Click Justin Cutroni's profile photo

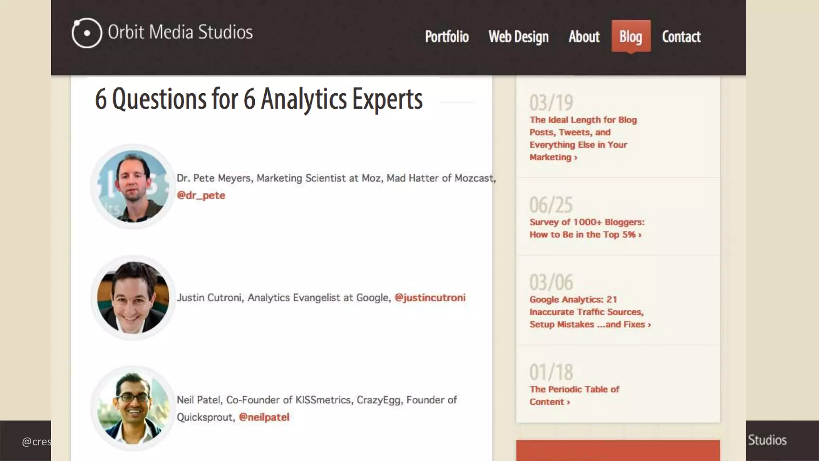[133, 297]
